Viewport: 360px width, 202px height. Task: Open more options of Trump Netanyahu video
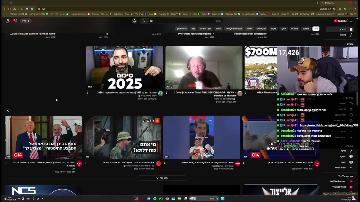coord(6,163)
